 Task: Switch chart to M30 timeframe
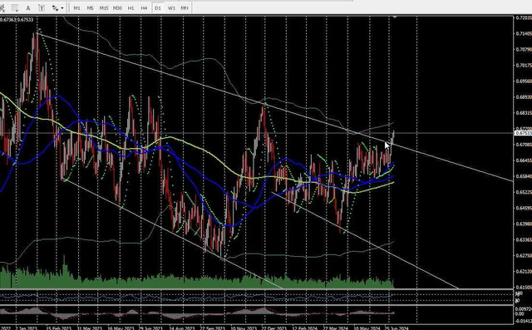tap(117, 7)
